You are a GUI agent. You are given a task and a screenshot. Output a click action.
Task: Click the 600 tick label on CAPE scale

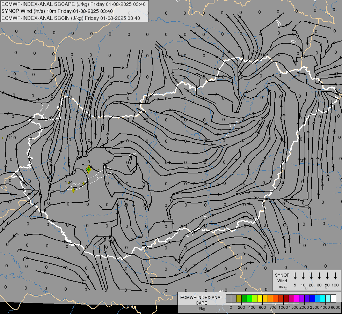click(x=262, y=307)
